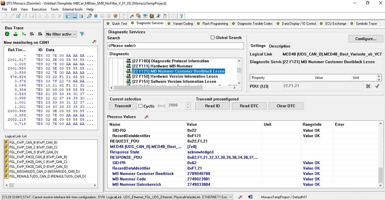Image resolution: width=385 pixels, height=200 pixels.
Task: Click the paste clipboard toolbar icon
Action: click(x=53, y=16)
